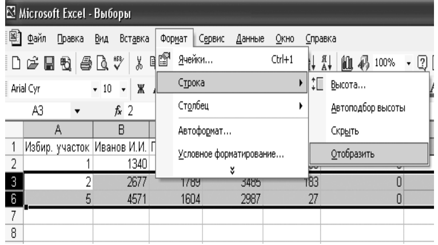
Task: Open the Справка menu
Action: coord(321,39)
